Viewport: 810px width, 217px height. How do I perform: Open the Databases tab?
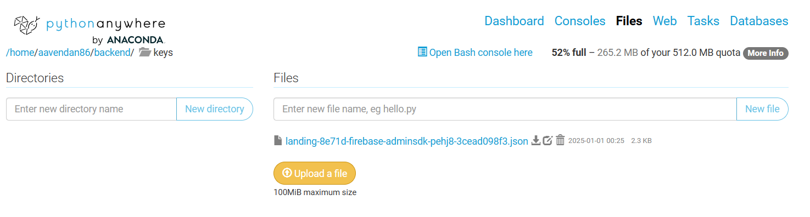coord(759,21)
